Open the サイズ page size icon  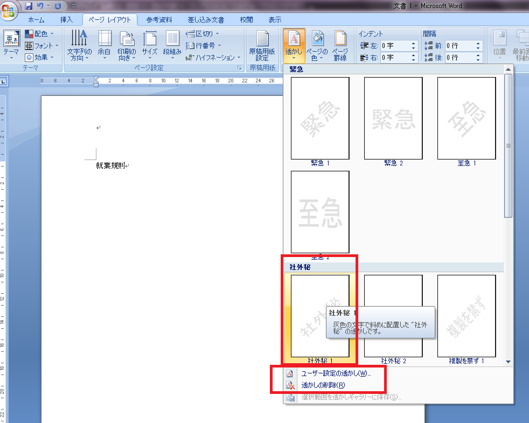point(150,44)
